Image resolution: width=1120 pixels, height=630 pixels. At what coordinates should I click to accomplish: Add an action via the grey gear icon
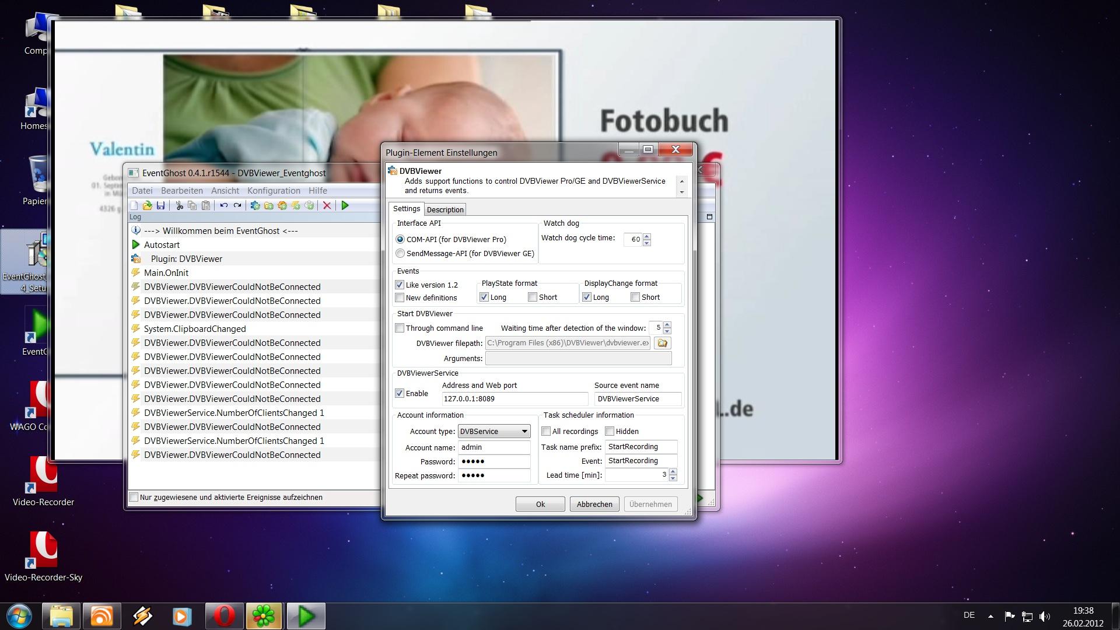pos(309,205)
